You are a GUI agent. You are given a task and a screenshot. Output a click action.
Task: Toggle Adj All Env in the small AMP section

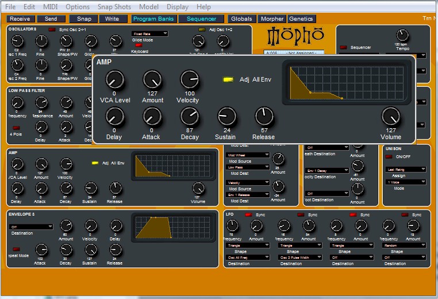(x=95, y=163)
